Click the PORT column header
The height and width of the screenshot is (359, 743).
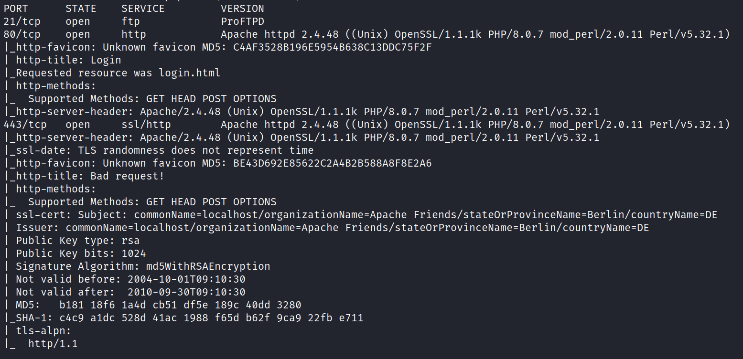click(x=16, y=9)
